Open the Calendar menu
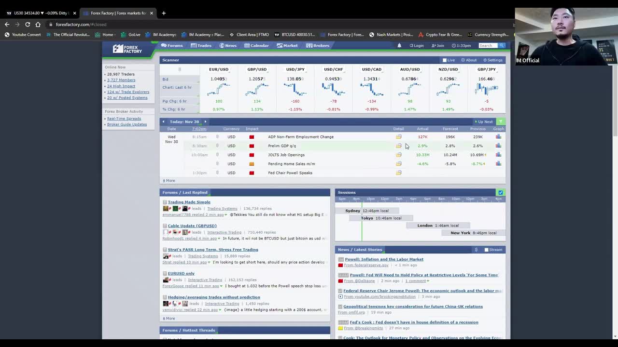 pyautogui.click(x=256, y=45)
